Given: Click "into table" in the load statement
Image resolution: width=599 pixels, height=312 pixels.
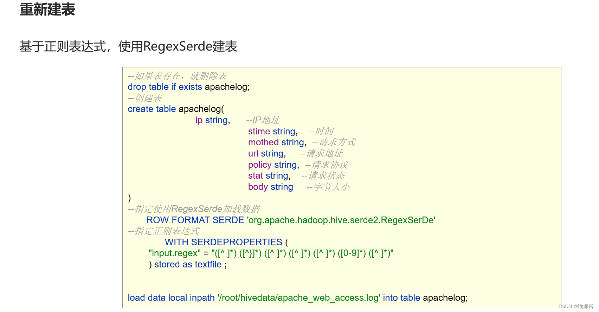Looking at the screenshot, I should click(401, 298).
